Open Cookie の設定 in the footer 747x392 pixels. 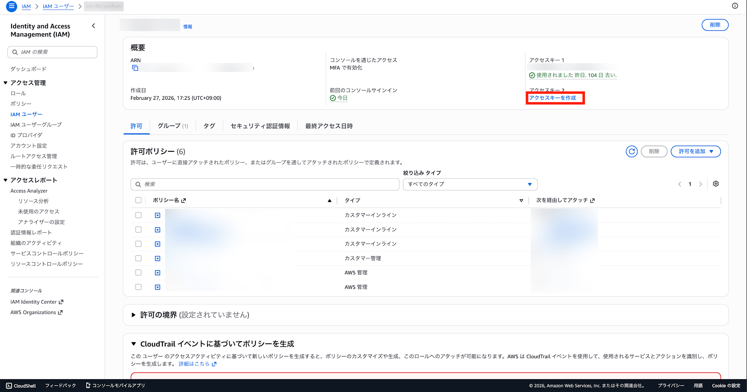pos(726,386)
